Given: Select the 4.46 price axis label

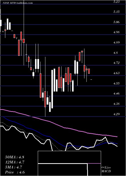Looking at the screenshot, I should (116, 94).
